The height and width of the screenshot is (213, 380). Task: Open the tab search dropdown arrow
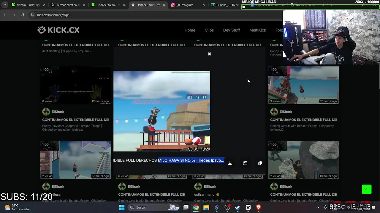4,5
